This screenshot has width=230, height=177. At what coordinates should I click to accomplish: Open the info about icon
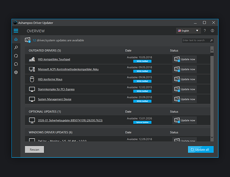[212, 31]
